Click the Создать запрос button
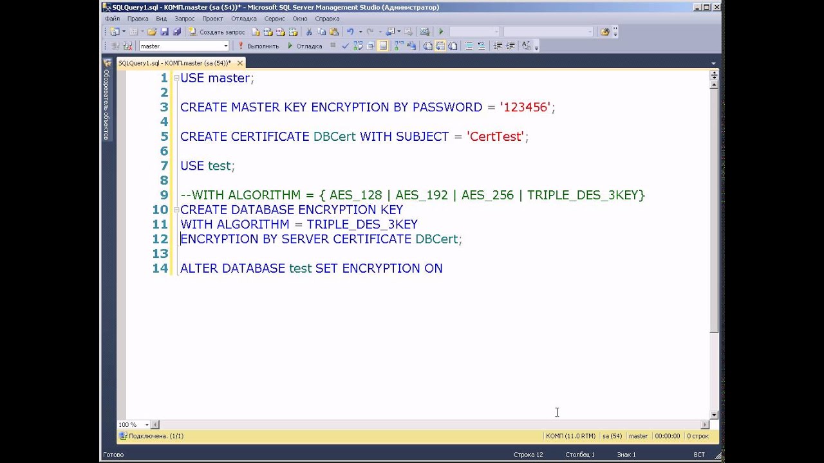This screenshot has width=824, height=463. pos(217,32)
